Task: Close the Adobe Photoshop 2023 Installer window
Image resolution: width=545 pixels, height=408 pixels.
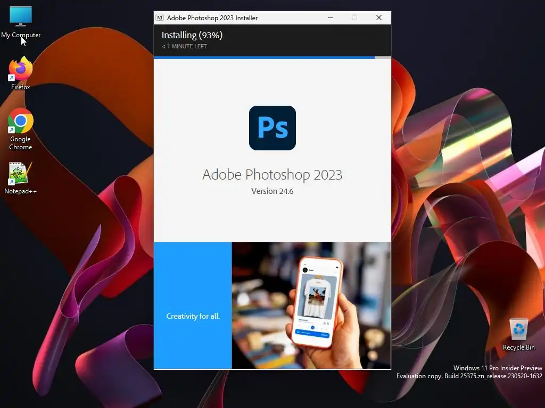Action: [379, 18]
